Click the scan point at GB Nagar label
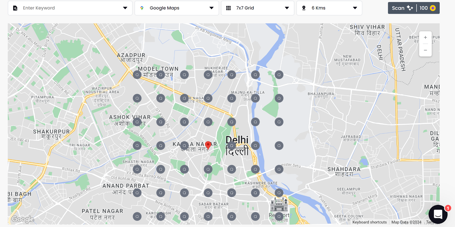 pos(184,98)
